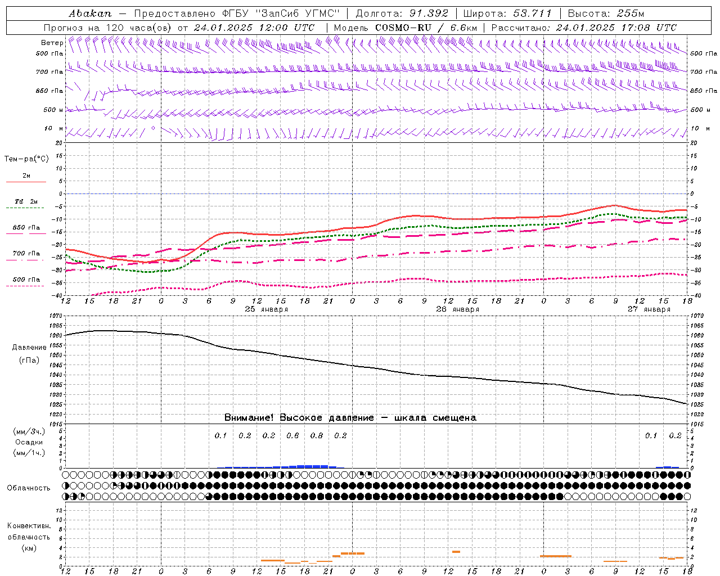Click the "27 января" date label
The height and width of the screenshot is (576, 720).
649,309
